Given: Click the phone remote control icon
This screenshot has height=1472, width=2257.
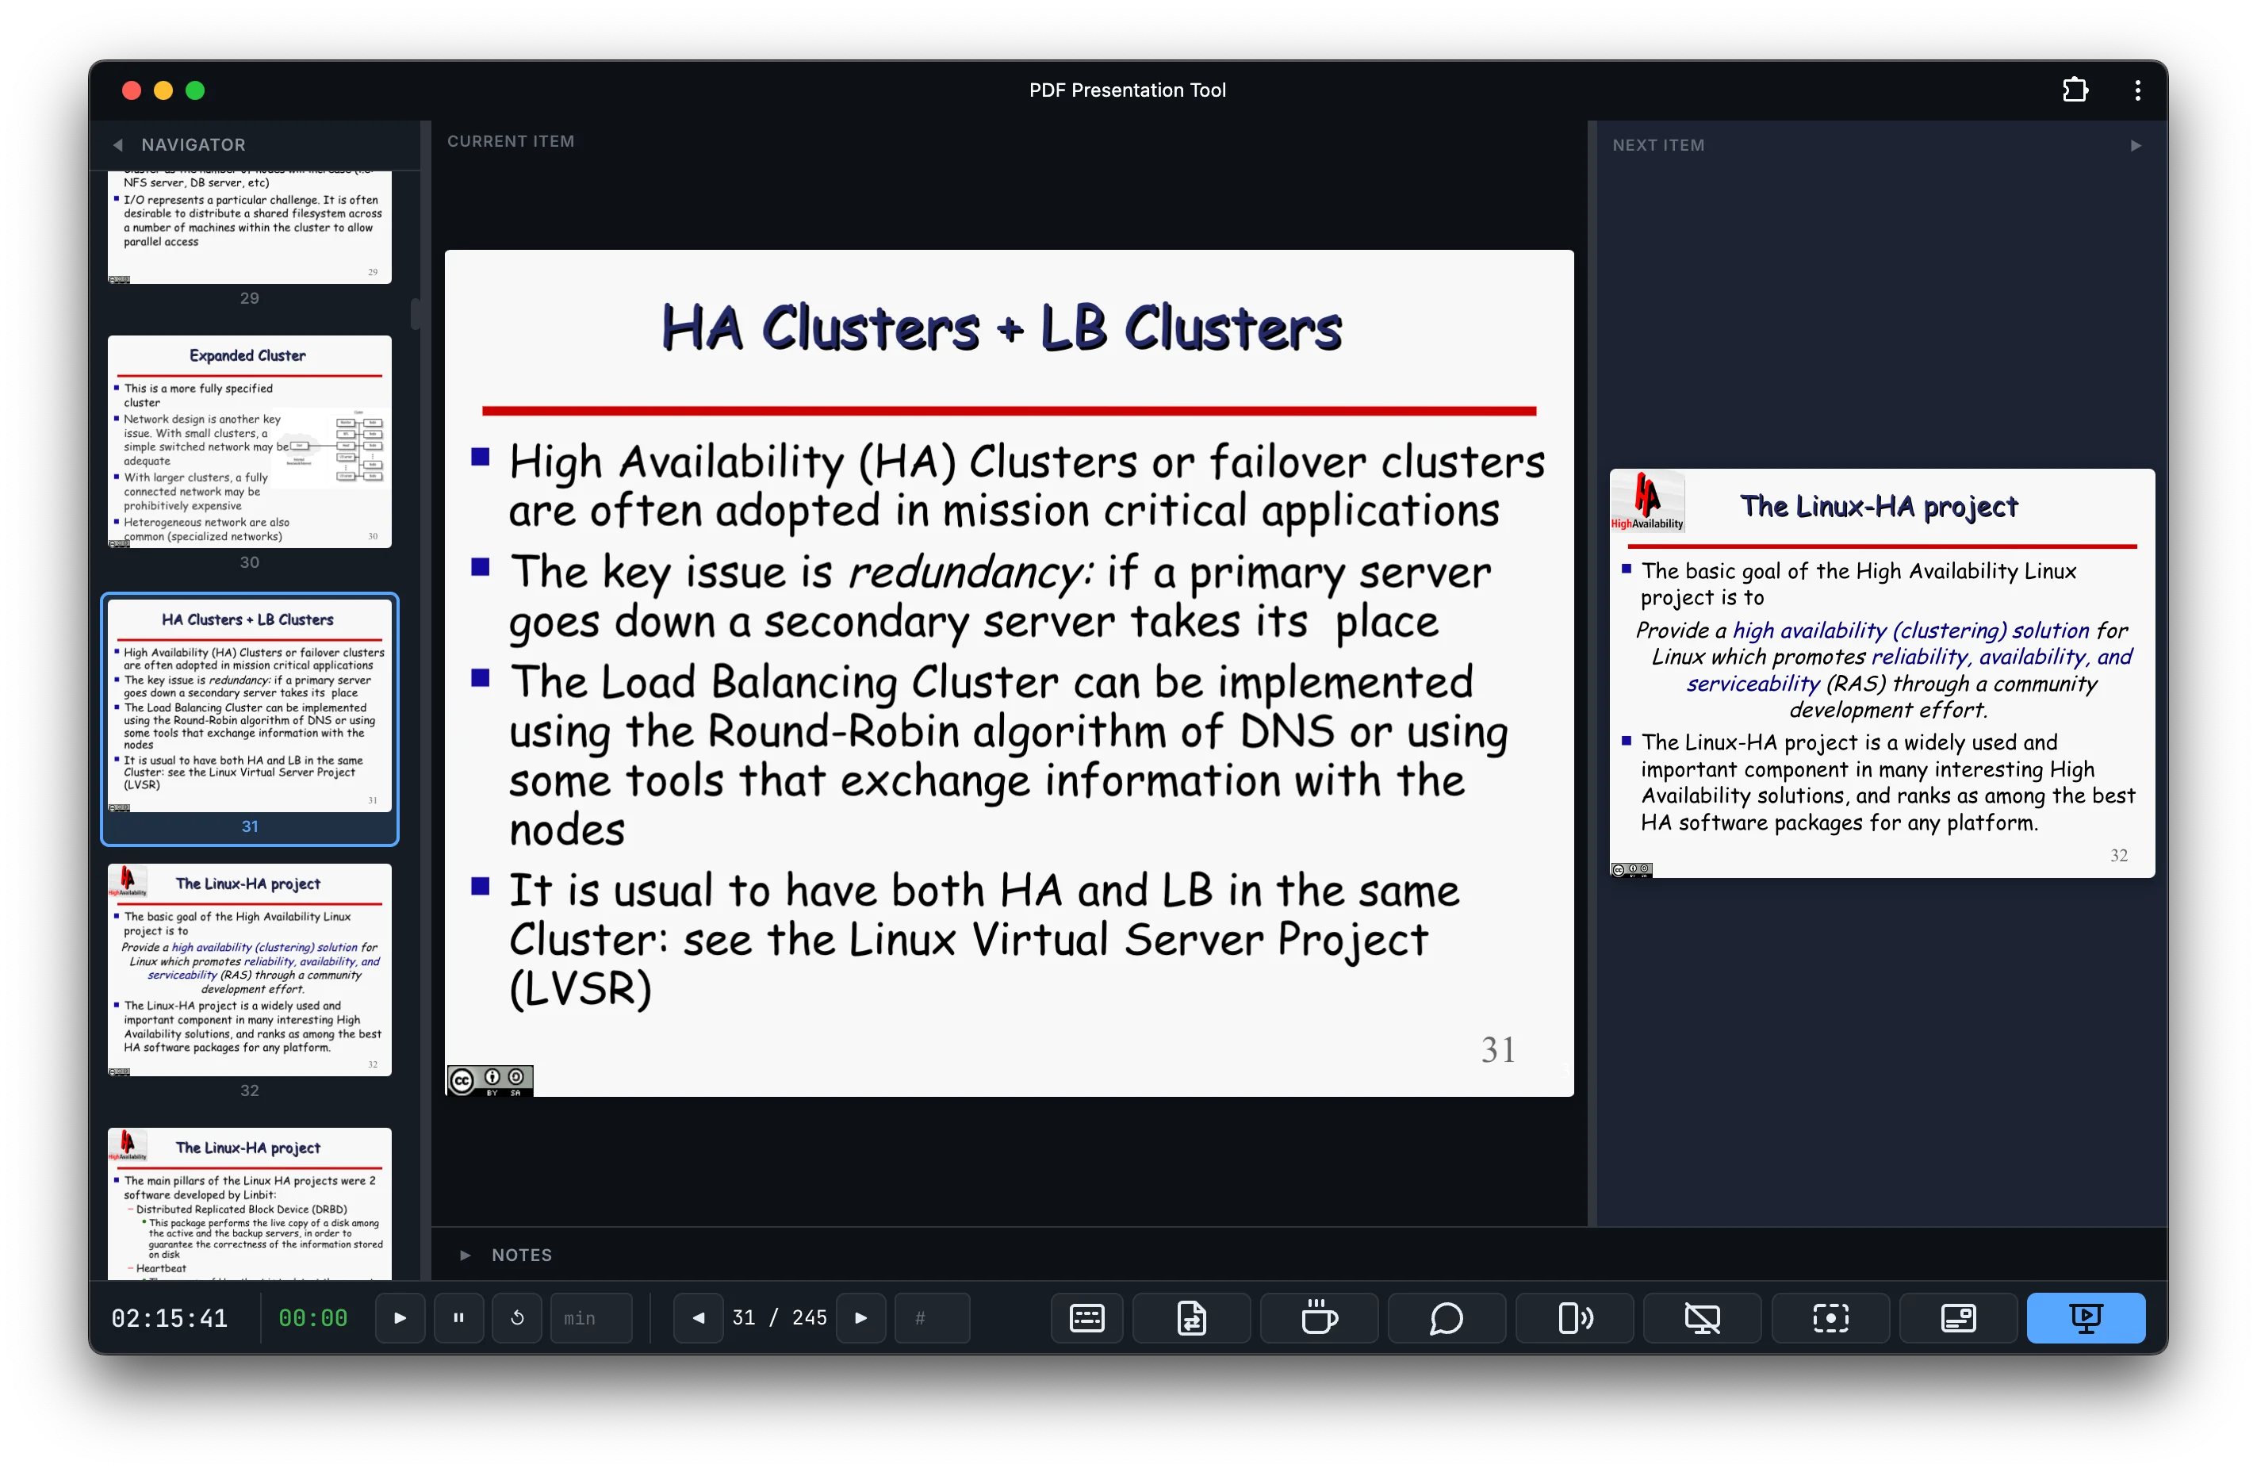Looking at the screenshot, I should pos(1574,1317).
